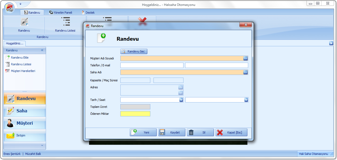Collapse the Randevu sidebar panel chevron
Viewport: 337px width, 160px height.
[x=42, y=50]
